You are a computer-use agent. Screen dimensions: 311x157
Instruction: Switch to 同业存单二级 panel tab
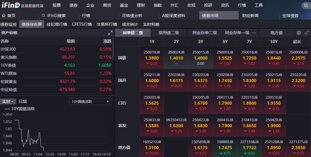(205, 33)
